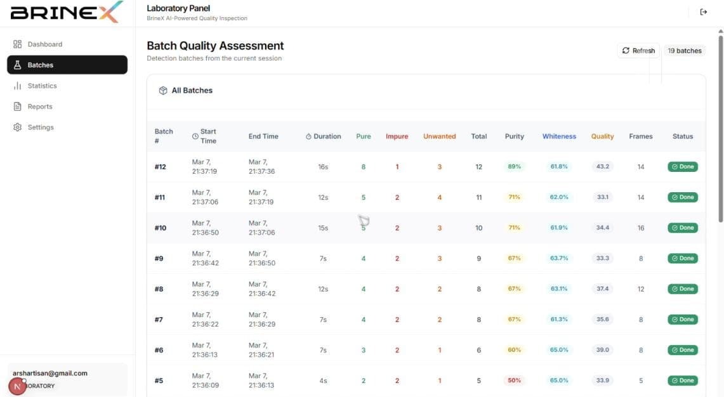Click batch number #5

[x=159, y=381]
